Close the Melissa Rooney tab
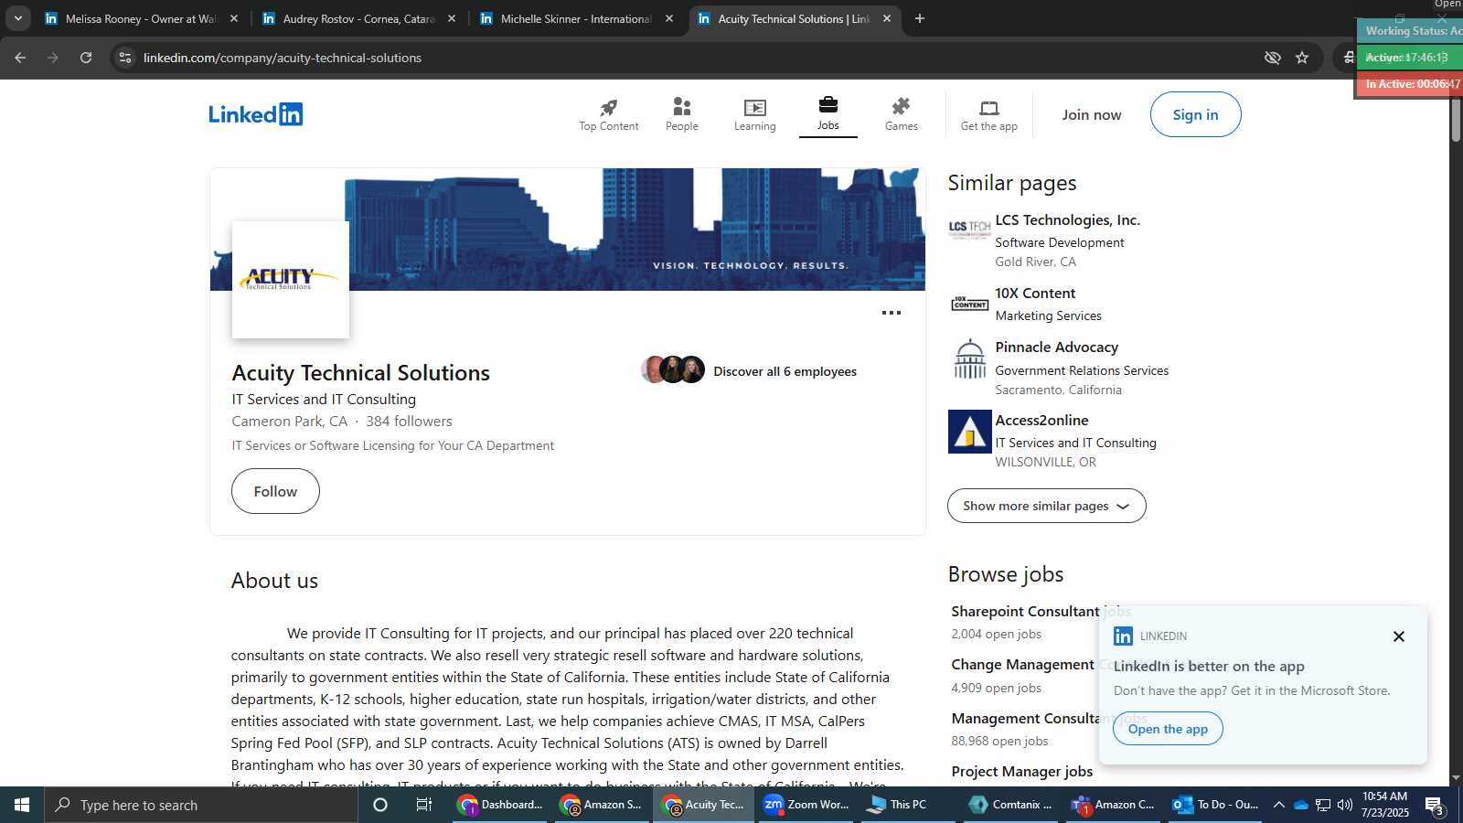This screenshot has height=823, width=1463. pyautogui.click(x=234, y=18)
